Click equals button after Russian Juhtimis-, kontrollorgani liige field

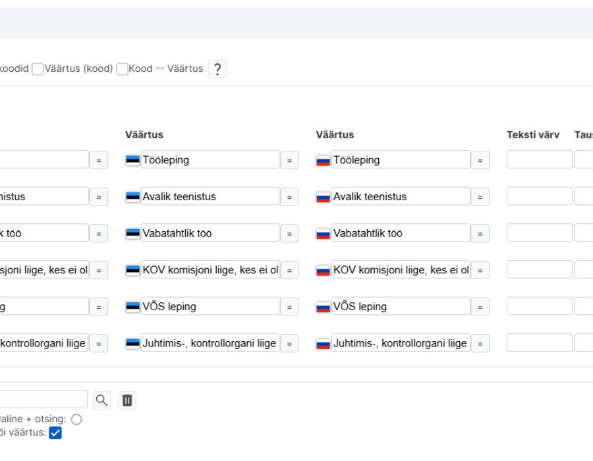click(x=480, y=344)
